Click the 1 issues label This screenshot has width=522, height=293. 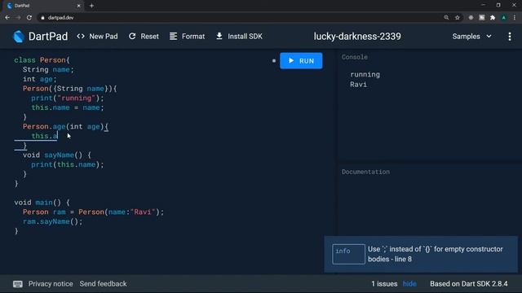[384, 284]
